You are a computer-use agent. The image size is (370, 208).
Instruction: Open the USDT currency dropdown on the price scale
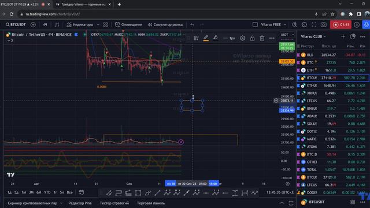coord(287,35)
